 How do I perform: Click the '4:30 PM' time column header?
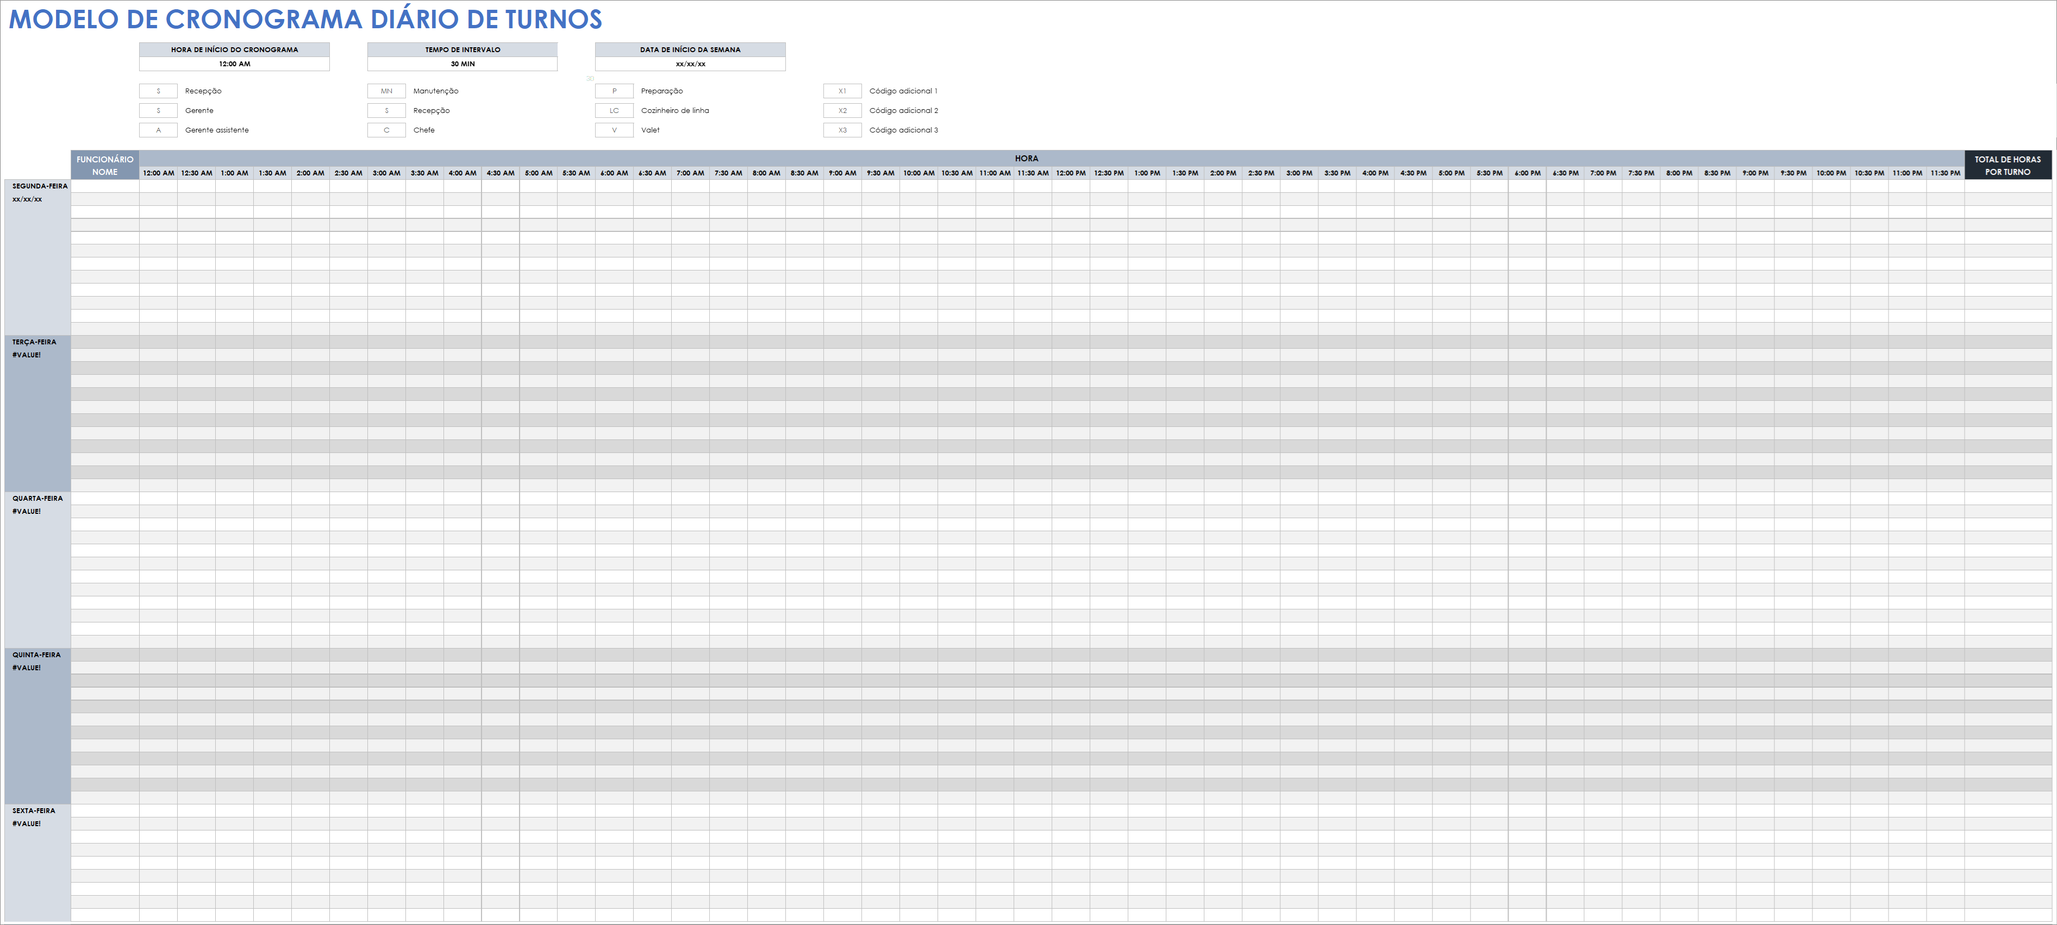1414,173
